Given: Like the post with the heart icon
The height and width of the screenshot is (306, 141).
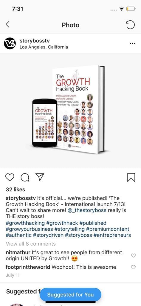Looking at the screenshot, I should 10,177.
